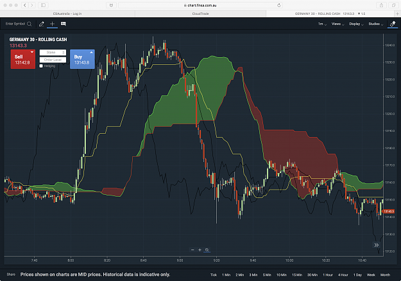Screen dimensions: 401x281
Task: Click the symbol search magnifier icon
Action: point(30,24)
